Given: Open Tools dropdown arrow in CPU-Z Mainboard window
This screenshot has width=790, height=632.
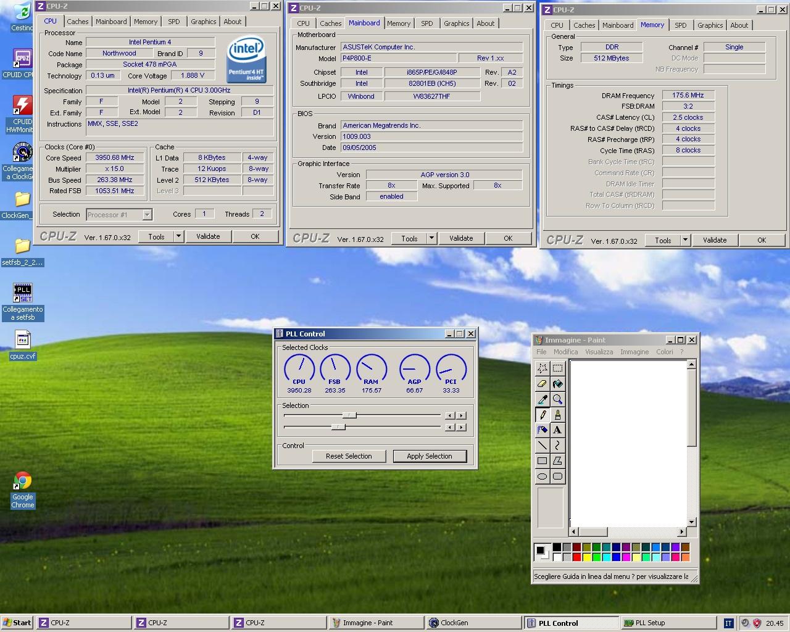Looking at the screenshot, I should [431, 238].
